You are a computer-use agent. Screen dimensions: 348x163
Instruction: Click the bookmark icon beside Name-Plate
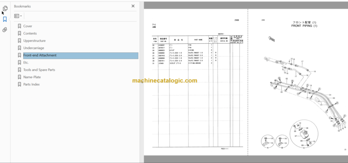[x=19, y=77]
